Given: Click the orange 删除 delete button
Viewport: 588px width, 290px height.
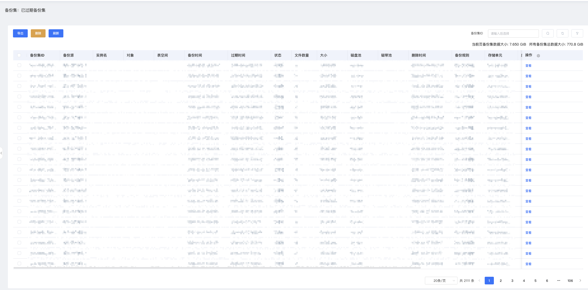Looking at the screenshot, I should coord(38,33).
